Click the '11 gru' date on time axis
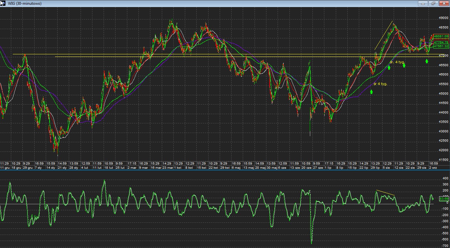450x248 pixels. [5, 167]
